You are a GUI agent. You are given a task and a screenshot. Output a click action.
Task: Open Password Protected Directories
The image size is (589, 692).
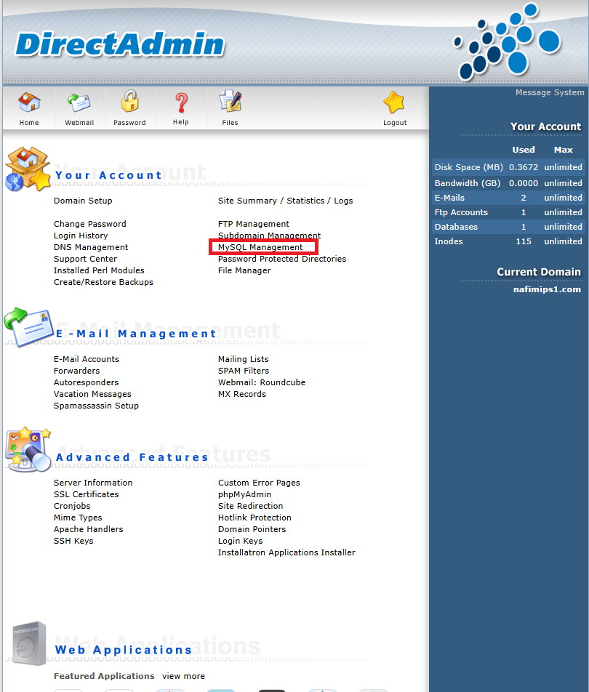[x=282, y=259]
